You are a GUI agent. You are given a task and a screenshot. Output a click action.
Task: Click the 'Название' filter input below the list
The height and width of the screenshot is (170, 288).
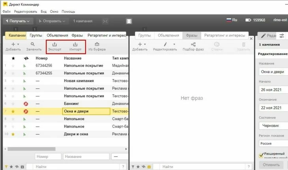coord(86,157)
